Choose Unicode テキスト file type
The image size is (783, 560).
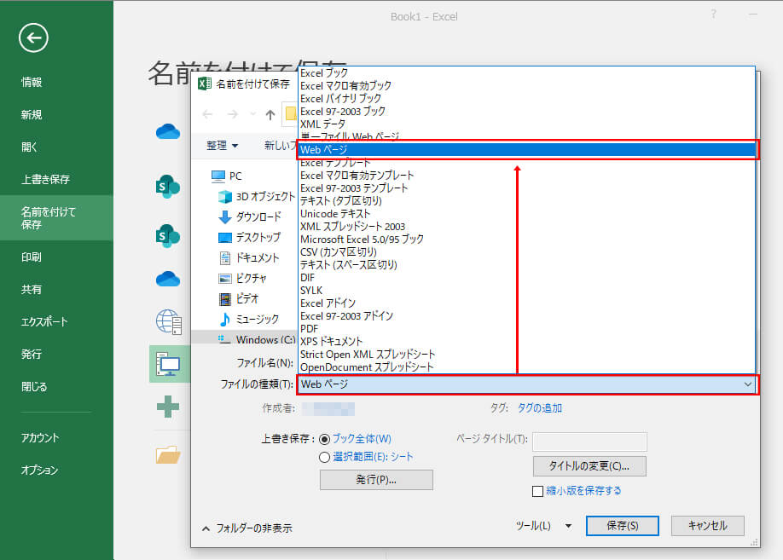click(x=335, y=214)
